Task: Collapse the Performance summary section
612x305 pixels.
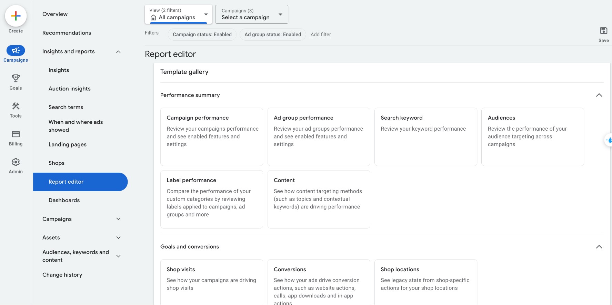Action: point(599,95)
